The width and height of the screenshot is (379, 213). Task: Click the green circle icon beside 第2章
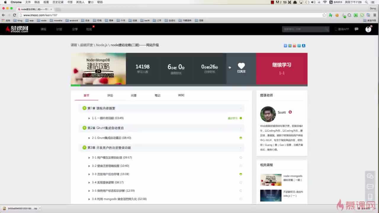pos(84,128)
